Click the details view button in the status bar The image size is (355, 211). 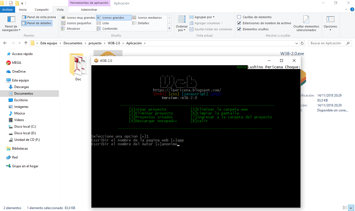pyautogui.click(x=345, y=208)
